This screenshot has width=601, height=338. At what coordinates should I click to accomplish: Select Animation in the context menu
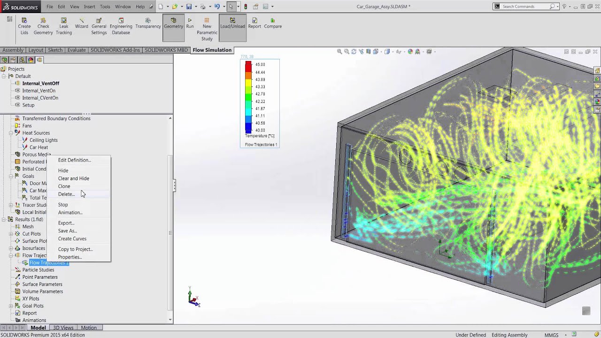(x=70, y=212)
